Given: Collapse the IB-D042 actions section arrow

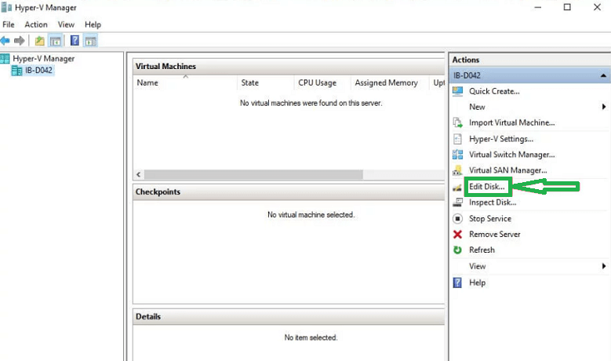Looking at the screenshot, I should [603, 75].
